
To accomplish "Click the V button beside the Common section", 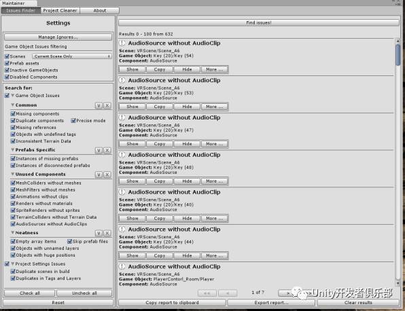I will coord(99,105).
